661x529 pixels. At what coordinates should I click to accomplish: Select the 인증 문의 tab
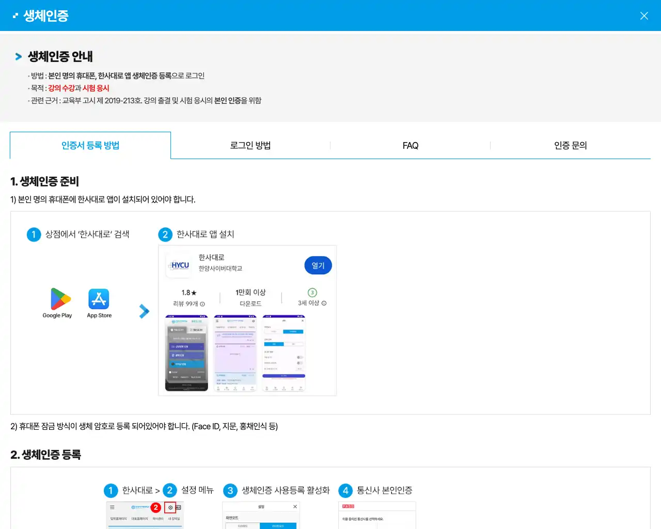point(570,145)
